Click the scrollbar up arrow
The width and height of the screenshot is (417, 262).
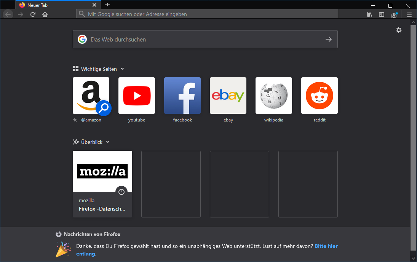[x=413, y=22]
